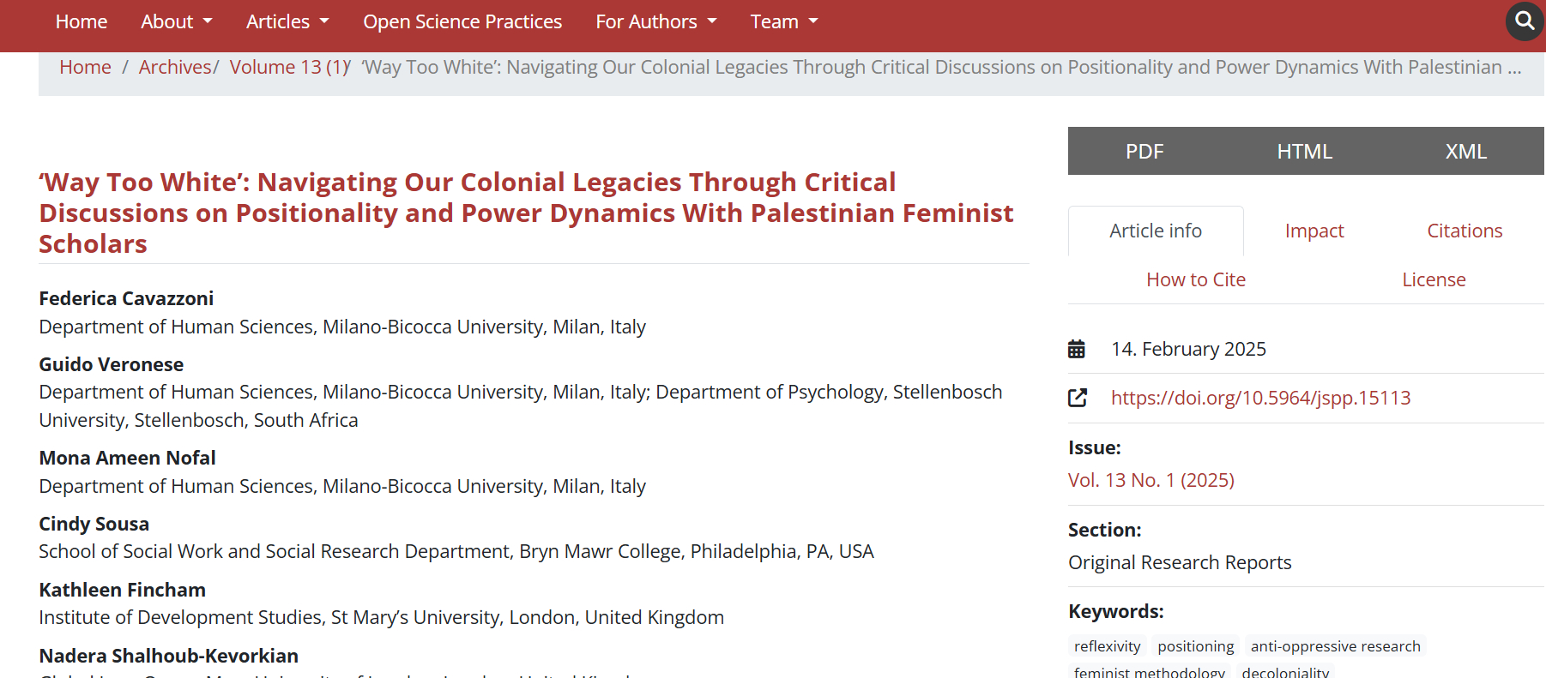Screen dimensions: 1546x678
Task: Go to Home in the navigation bar
Action: pos(82,21)
